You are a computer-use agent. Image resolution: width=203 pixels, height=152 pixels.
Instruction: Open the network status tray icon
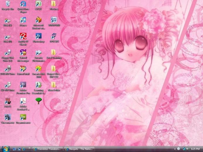(x=184, y=149)
